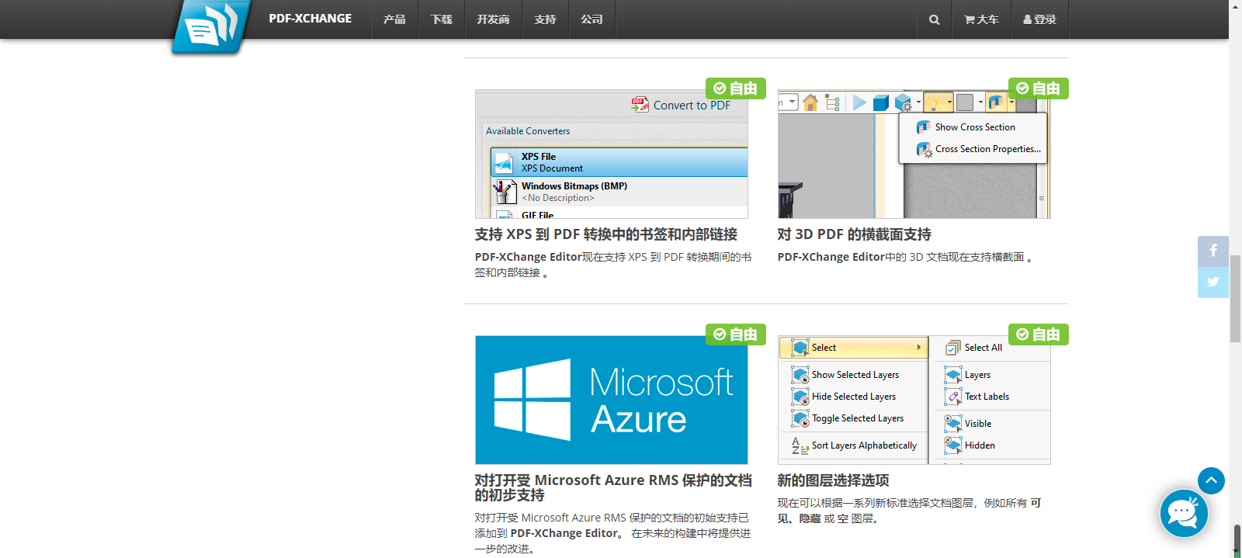Screen dimensions: 1242x558
Task: Select Windows Bitmaps (BMP) converter row
Action: (619, 192)
